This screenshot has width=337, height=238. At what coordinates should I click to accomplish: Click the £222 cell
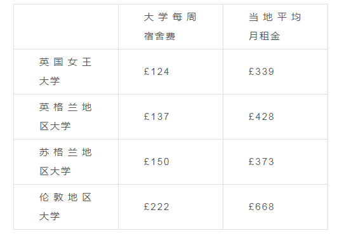(157, 207)
